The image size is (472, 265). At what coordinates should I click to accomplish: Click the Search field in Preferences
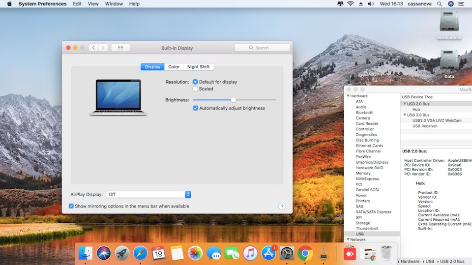pyautogui.click(x=262, y=48)
